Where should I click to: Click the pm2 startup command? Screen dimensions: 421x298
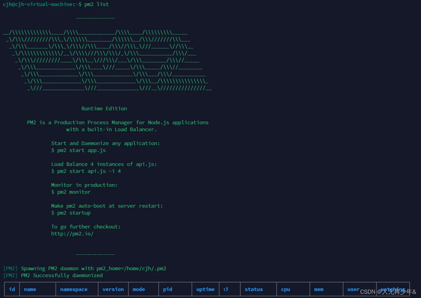pos(71,213)
